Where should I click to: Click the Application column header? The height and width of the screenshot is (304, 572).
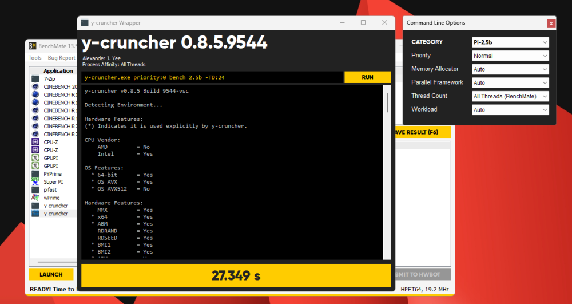(58, 71)
